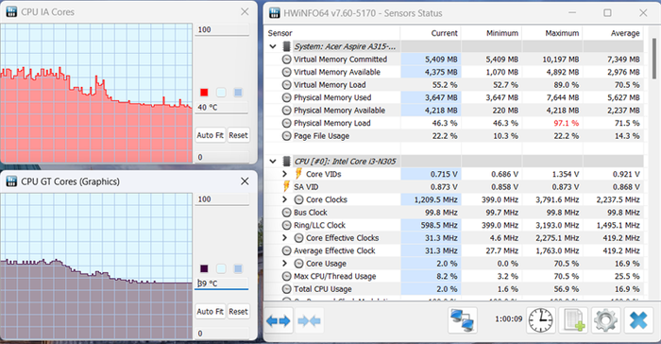This screenshot has width=661, height=344.
Task: Click the Virtual Memory Committed sensor icon
Action: [287, 60]
